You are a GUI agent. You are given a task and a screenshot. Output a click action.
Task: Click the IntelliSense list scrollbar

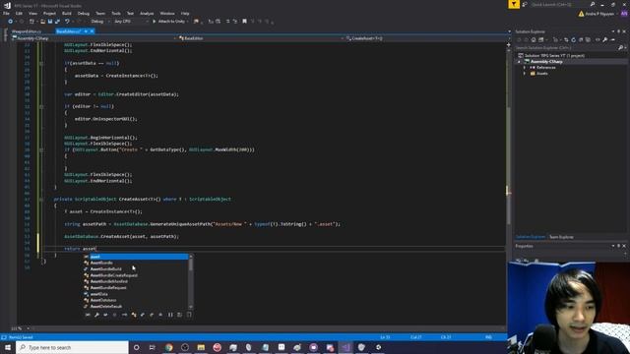pos(190,281)
